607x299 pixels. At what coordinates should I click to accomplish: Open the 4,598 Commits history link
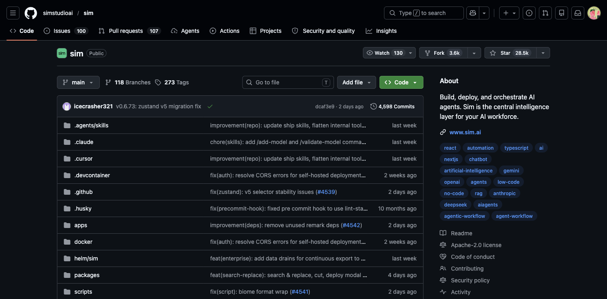pos(393,106)
